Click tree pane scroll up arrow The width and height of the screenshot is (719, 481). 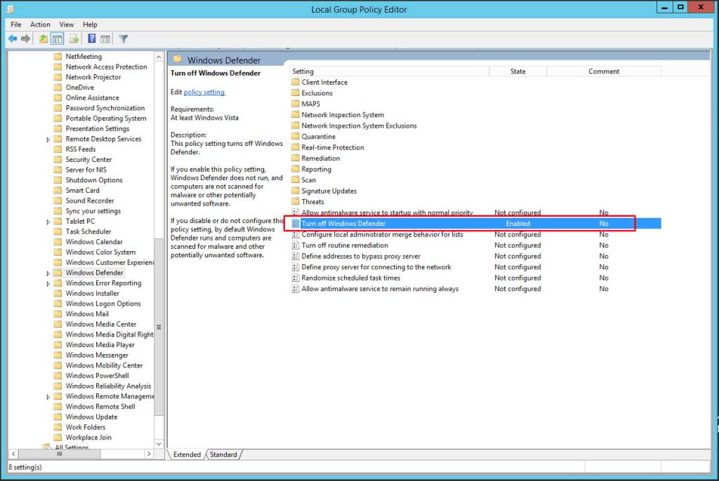point(159,57)
